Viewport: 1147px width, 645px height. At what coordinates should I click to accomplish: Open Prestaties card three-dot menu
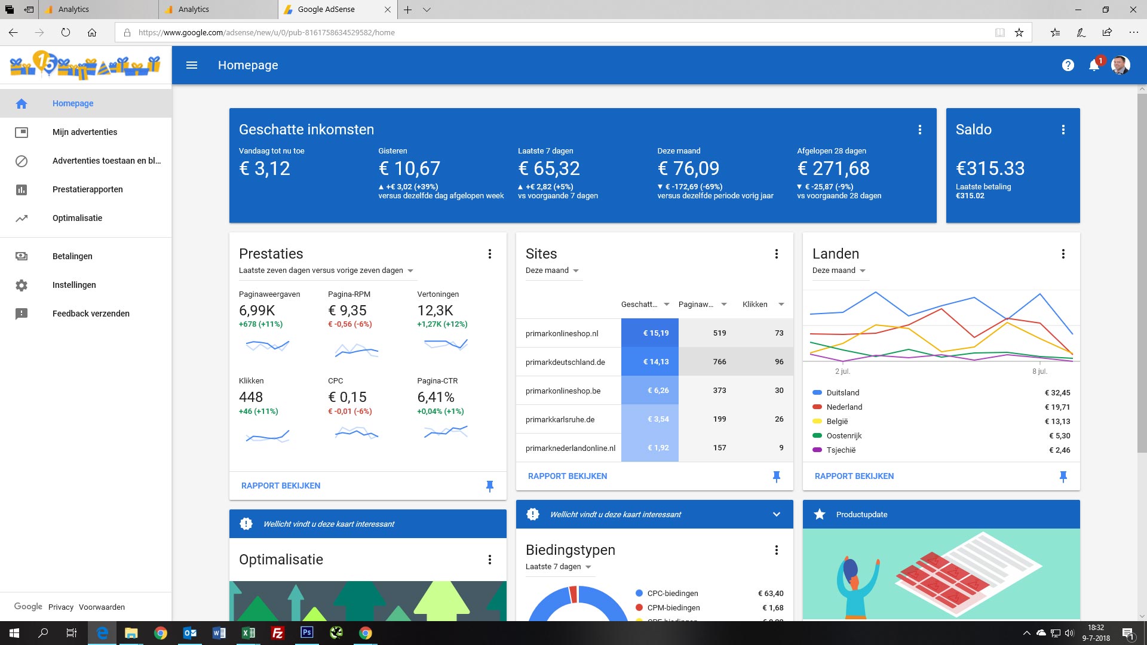pyautogui.click(x=490, y=254)
